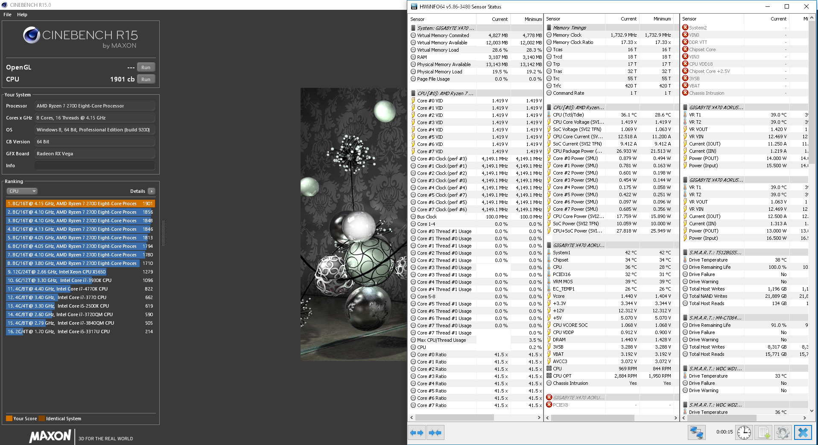Select the Max CPU/Thread Usage sensor row

click(x=476, y=340)
